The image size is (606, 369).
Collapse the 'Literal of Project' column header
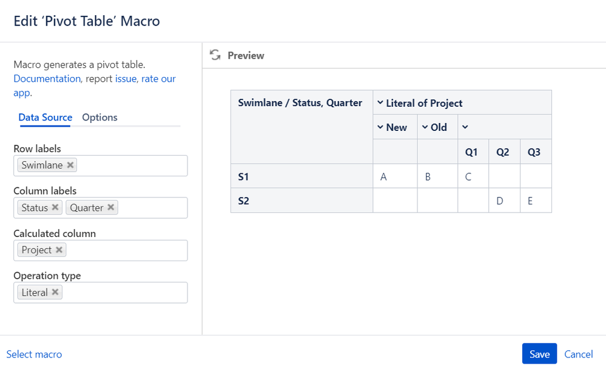380,103
